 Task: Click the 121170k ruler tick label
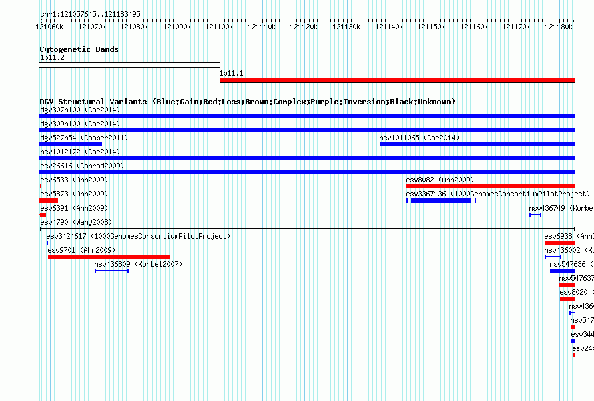[516, 27]
